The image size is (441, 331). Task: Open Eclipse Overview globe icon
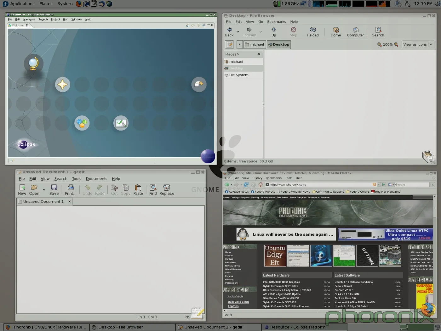click(x=33, y=63)
